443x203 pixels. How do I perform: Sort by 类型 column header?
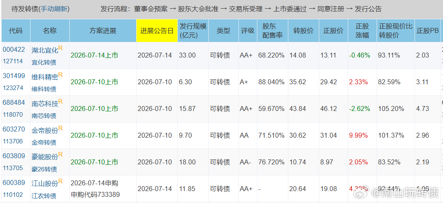click(224, 31)
